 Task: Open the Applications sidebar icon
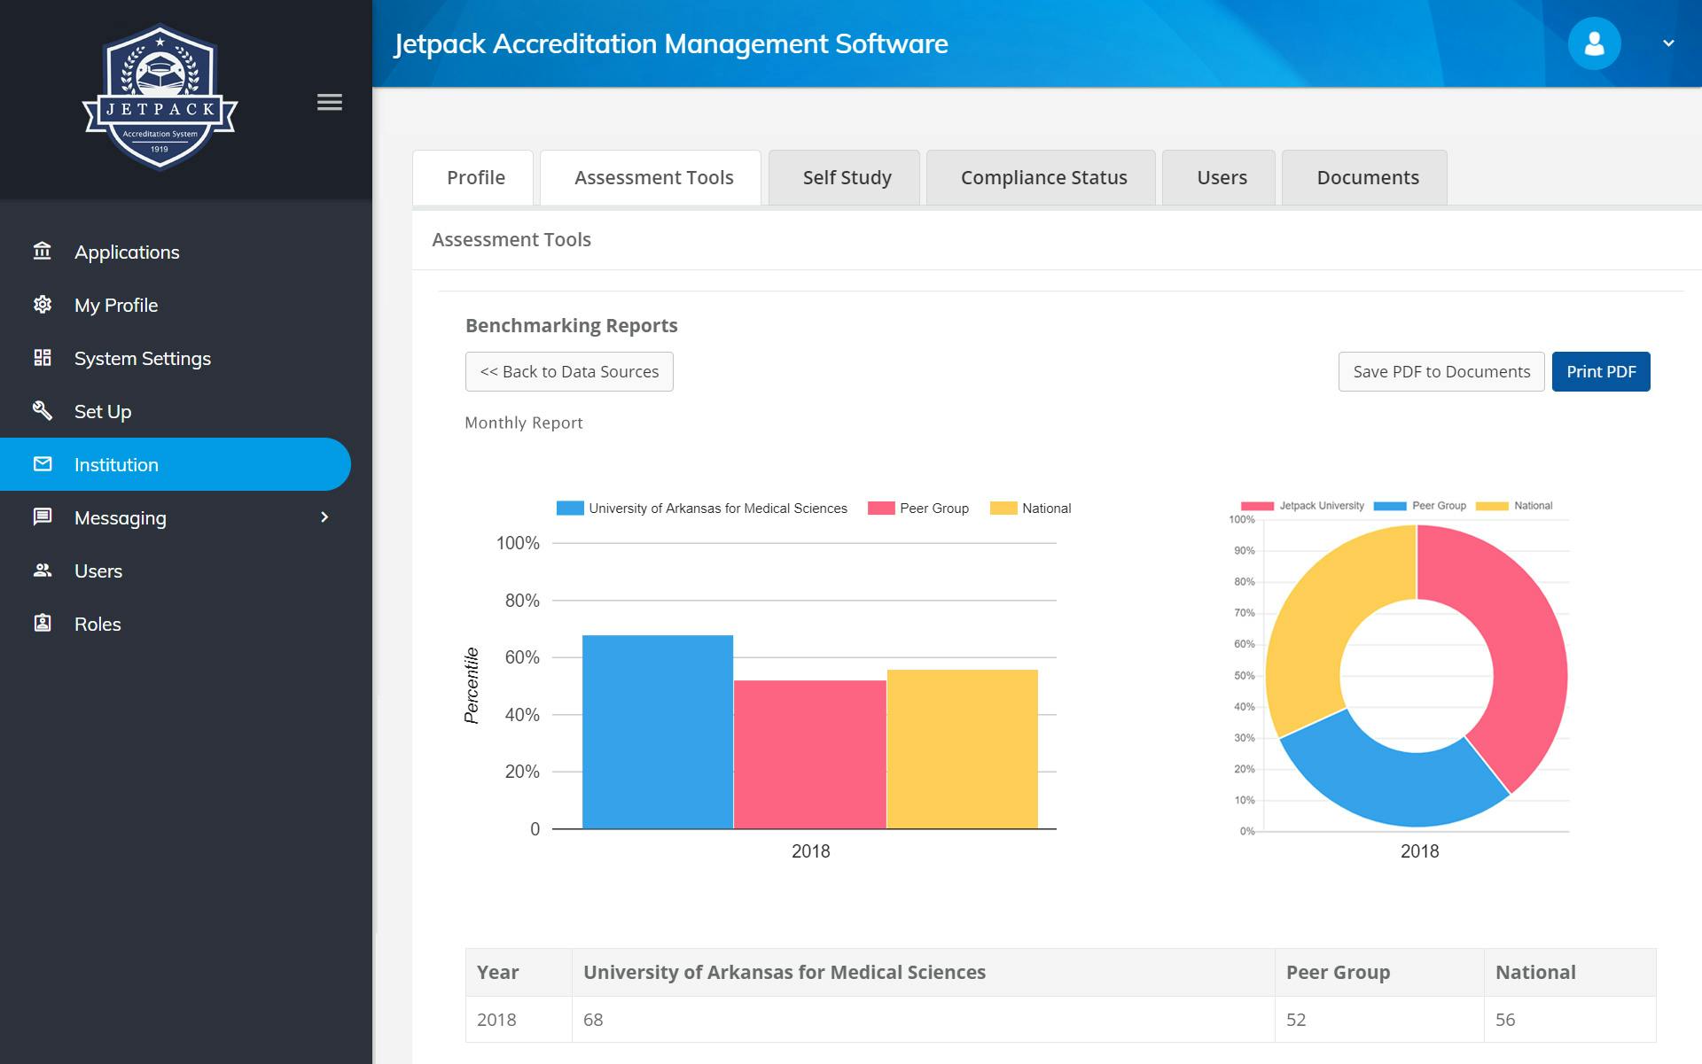(42, 252)
